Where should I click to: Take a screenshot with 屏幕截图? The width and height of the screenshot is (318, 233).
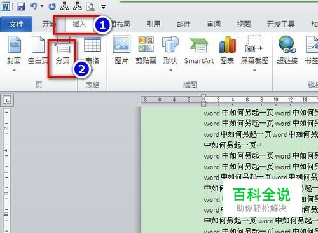point(254,50)
